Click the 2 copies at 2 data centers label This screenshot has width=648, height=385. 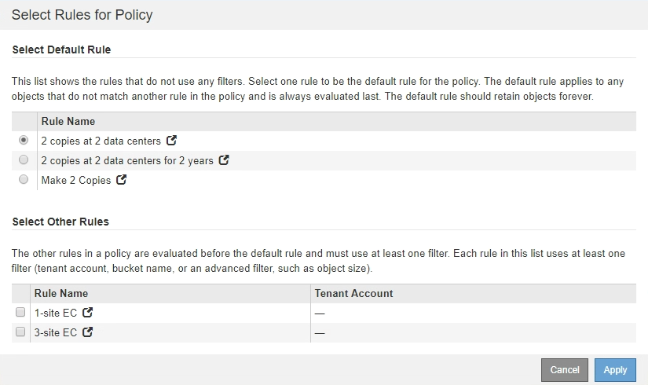101,141
